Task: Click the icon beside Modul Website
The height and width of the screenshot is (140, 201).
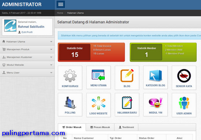Action: 4,65
